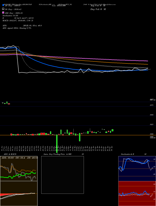Click the 'ADX signal: SELL Slowing @ 9%' text
The height and width of the screenshot is (206, 156).
click(x=17, y=28)
